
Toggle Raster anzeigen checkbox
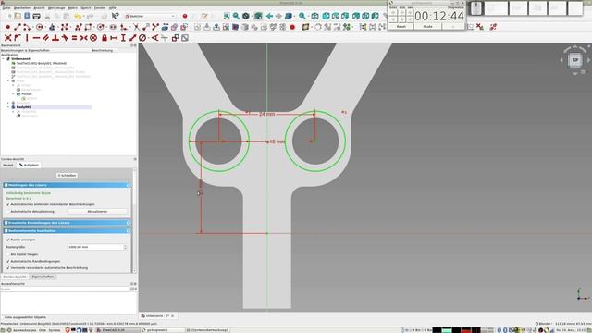[8, 240]
